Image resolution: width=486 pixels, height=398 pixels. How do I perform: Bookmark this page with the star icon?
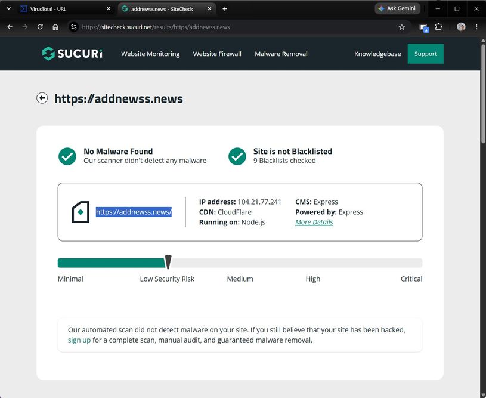(x=402, y=27)
